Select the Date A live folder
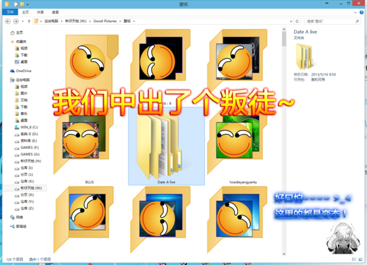This screenshot has height=265, width=367. (166, 146)
